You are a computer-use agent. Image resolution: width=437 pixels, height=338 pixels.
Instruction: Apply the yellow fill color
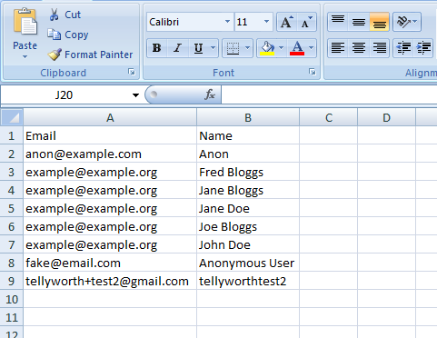click(x=267, y=48)
